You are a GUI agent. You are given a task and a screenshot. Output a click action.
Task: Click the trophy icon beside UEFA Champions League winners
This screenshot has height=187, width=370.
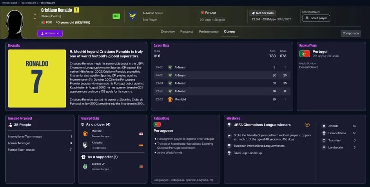click(x=229, y=125)
